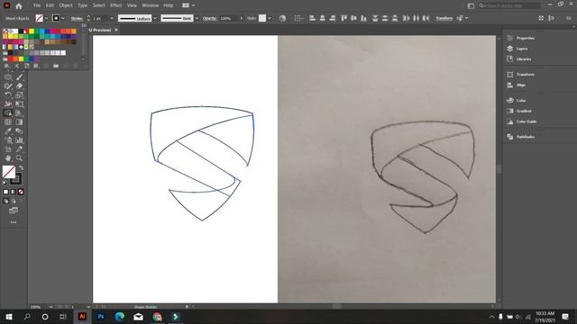Screen dimensions: 577x324
Task: Open stroke color dropdown in control bar
Action: click(63, 18)
